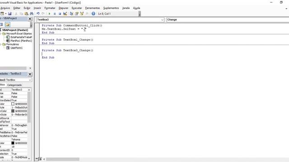
Task: Open the Exibir menu
Action: click(x=27, y=8)
